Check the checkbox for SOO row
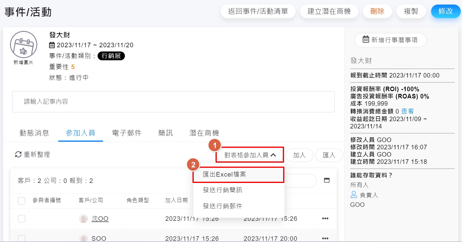The width and height of the screenshot is (462, 242). pyautogui.click(x=22, y=238)
